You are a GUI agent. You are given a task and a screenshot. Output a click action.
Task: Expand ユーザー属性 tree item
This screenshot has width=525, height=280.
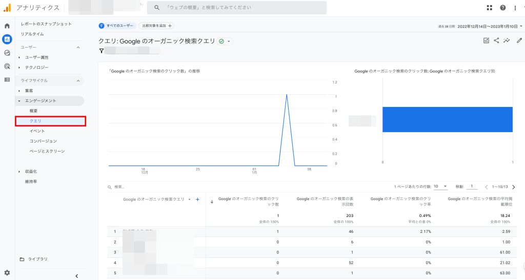[x=19, y=57]
